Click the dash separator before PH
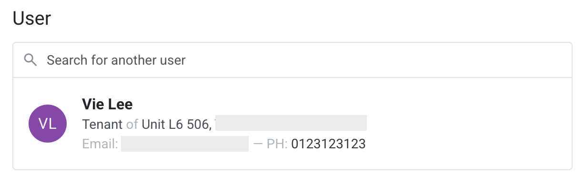The image size is (585, 193). click(258, 144)
